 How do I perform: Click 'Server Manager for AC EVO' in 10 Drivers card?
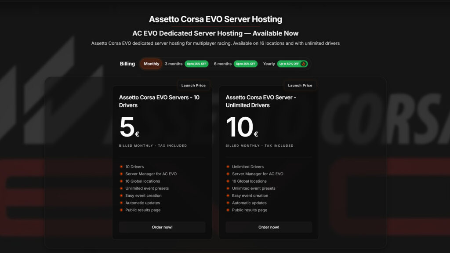pos(151,174)
